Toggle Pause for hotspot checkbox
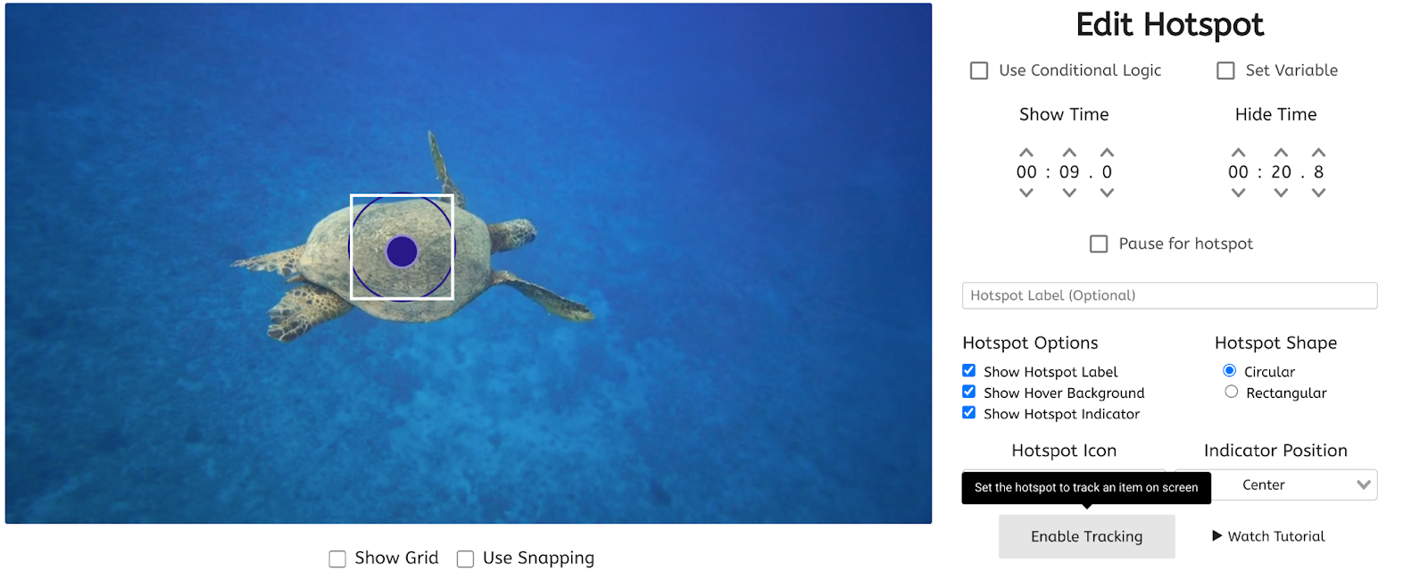 pos(1099,244)
